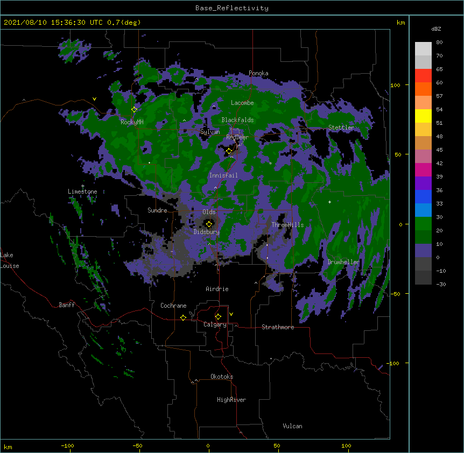Image resolution: width=464 pixels, height=453 pixels.
Task: Click the RockyMH label
Action: 132,122
